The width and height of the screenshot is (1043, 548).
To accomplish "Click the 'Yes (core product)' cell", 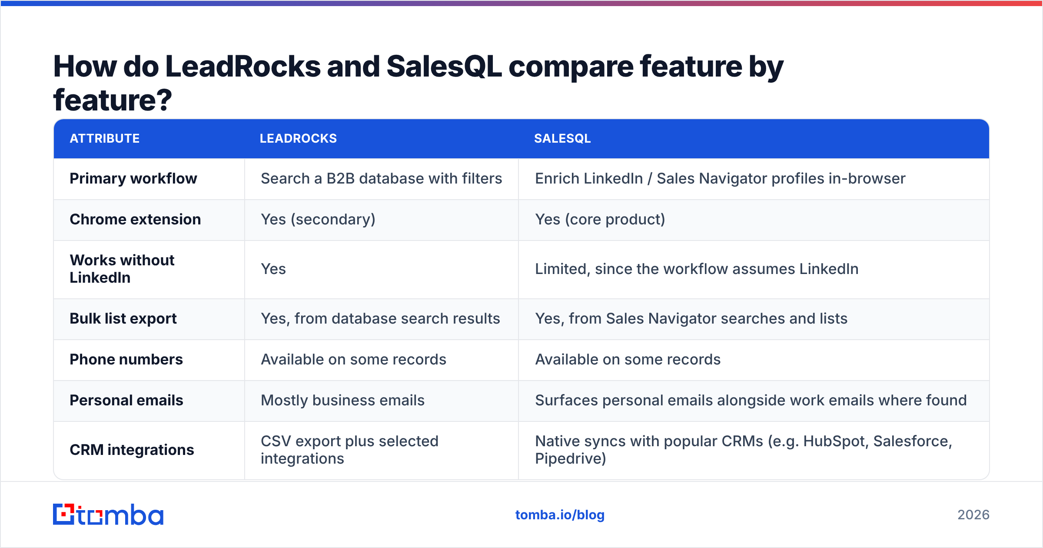I will click(600, 220).
